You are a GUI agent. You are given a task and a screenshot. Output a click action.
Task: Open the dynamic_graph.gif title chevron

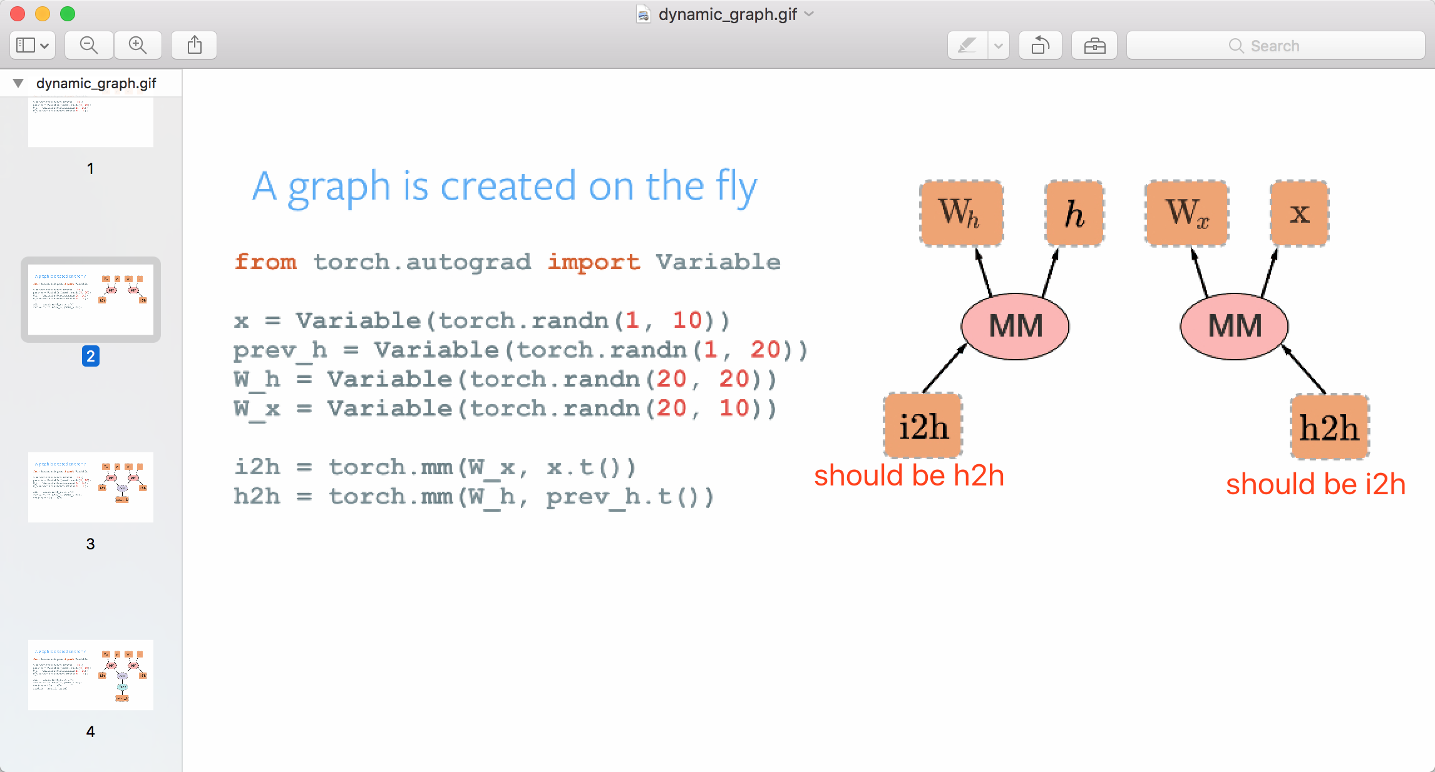tap(808, 14)
